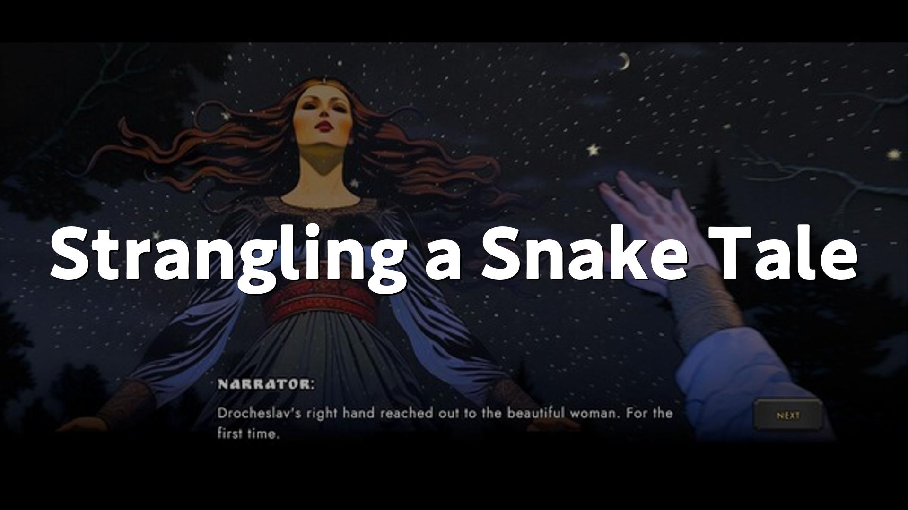
Task: Select the NARRATOR speaker label
Action: pos(266,384)
